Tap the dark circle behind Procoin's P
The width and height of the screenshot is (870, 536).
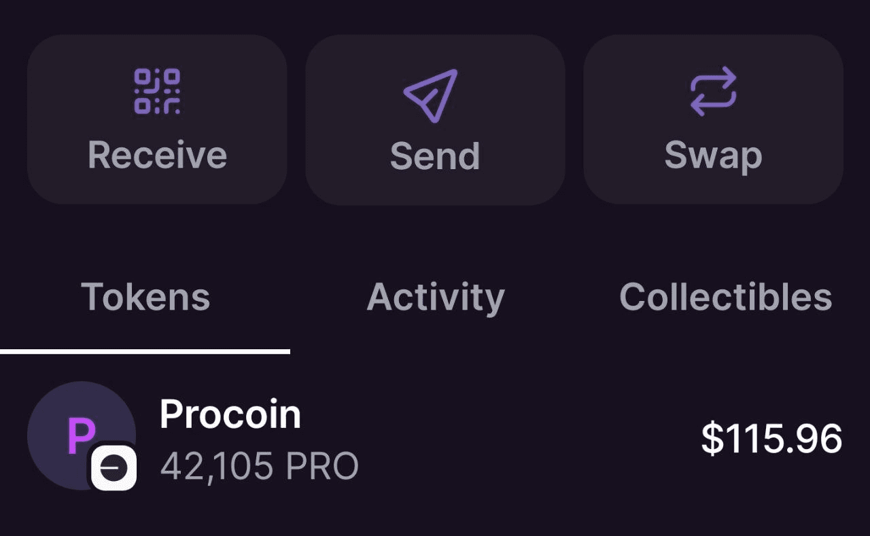pyautogui.click(x=81, y=435)
